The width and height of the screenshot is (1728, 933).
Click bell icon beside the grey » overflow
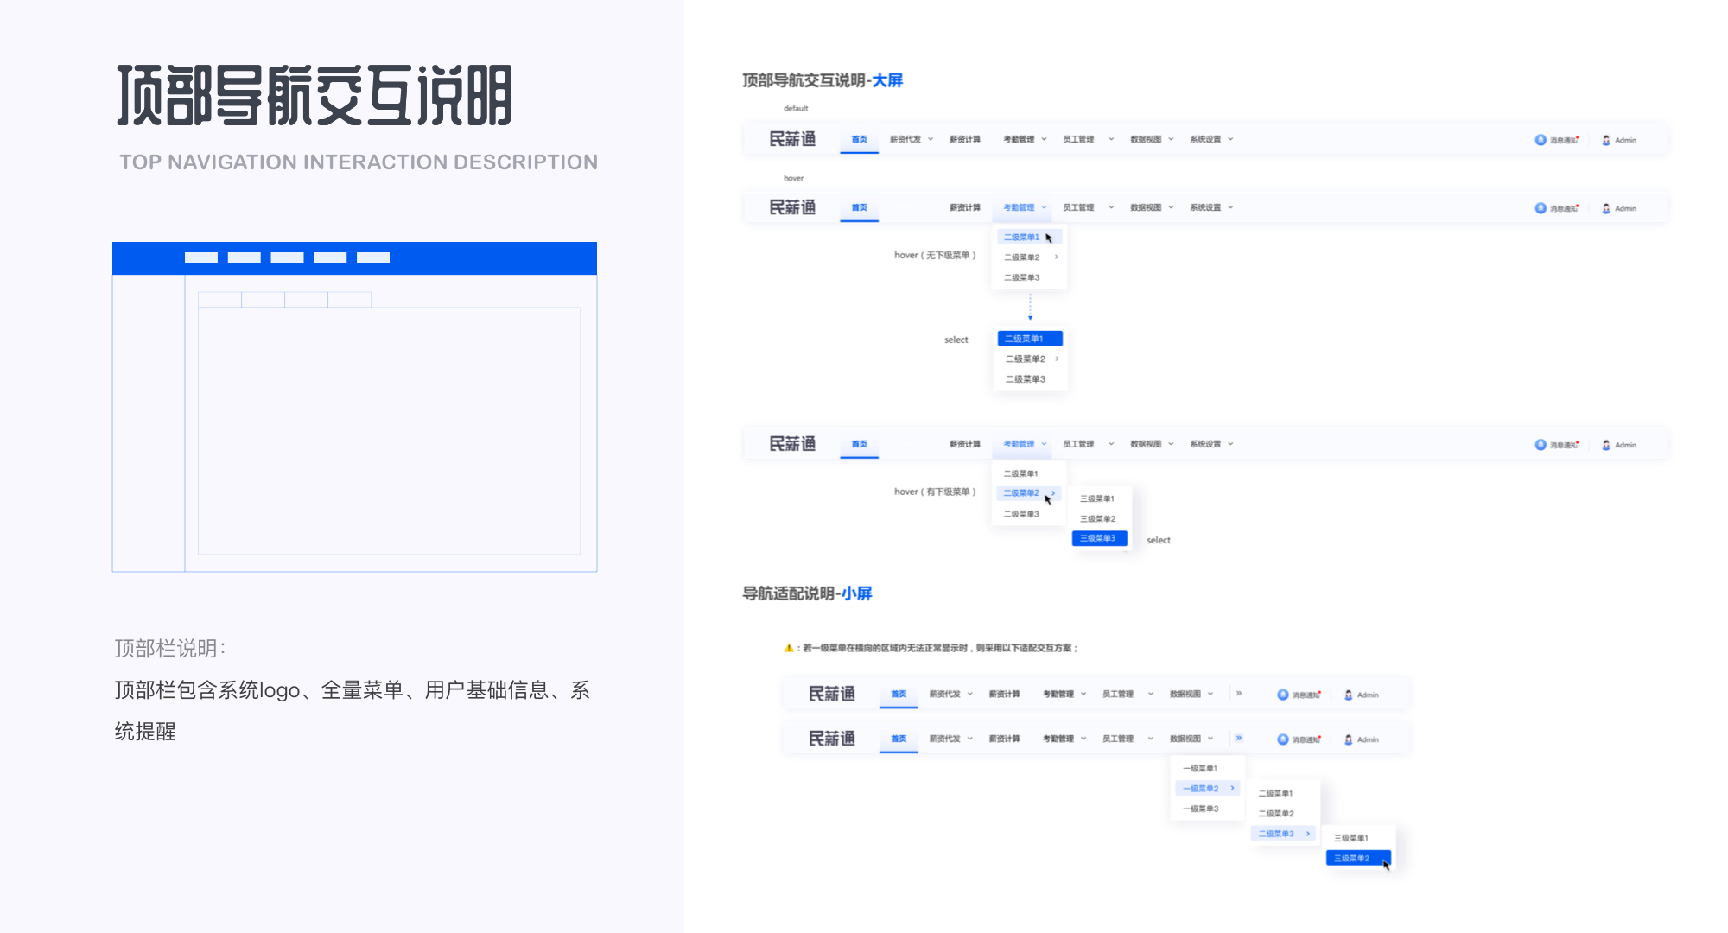click(1283, 695)
